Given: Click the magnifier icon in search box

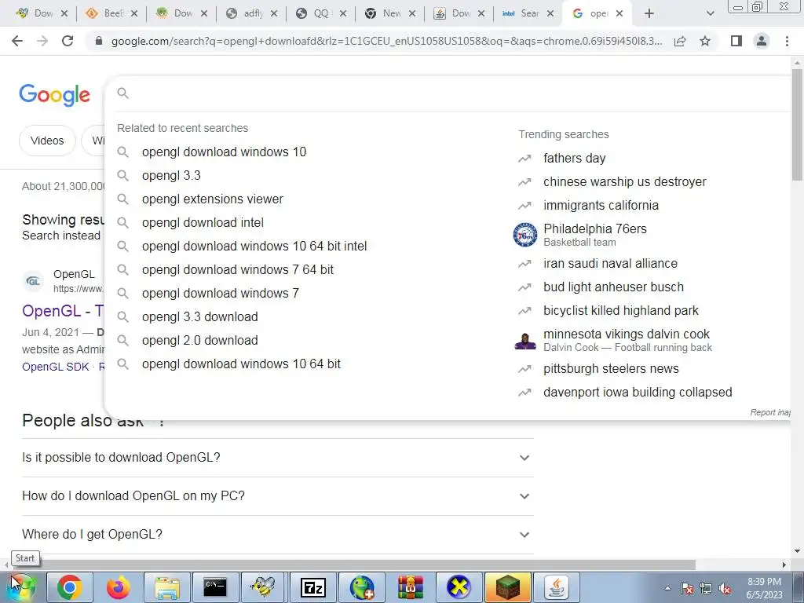Looking at the screenshot, I should 122,93.
